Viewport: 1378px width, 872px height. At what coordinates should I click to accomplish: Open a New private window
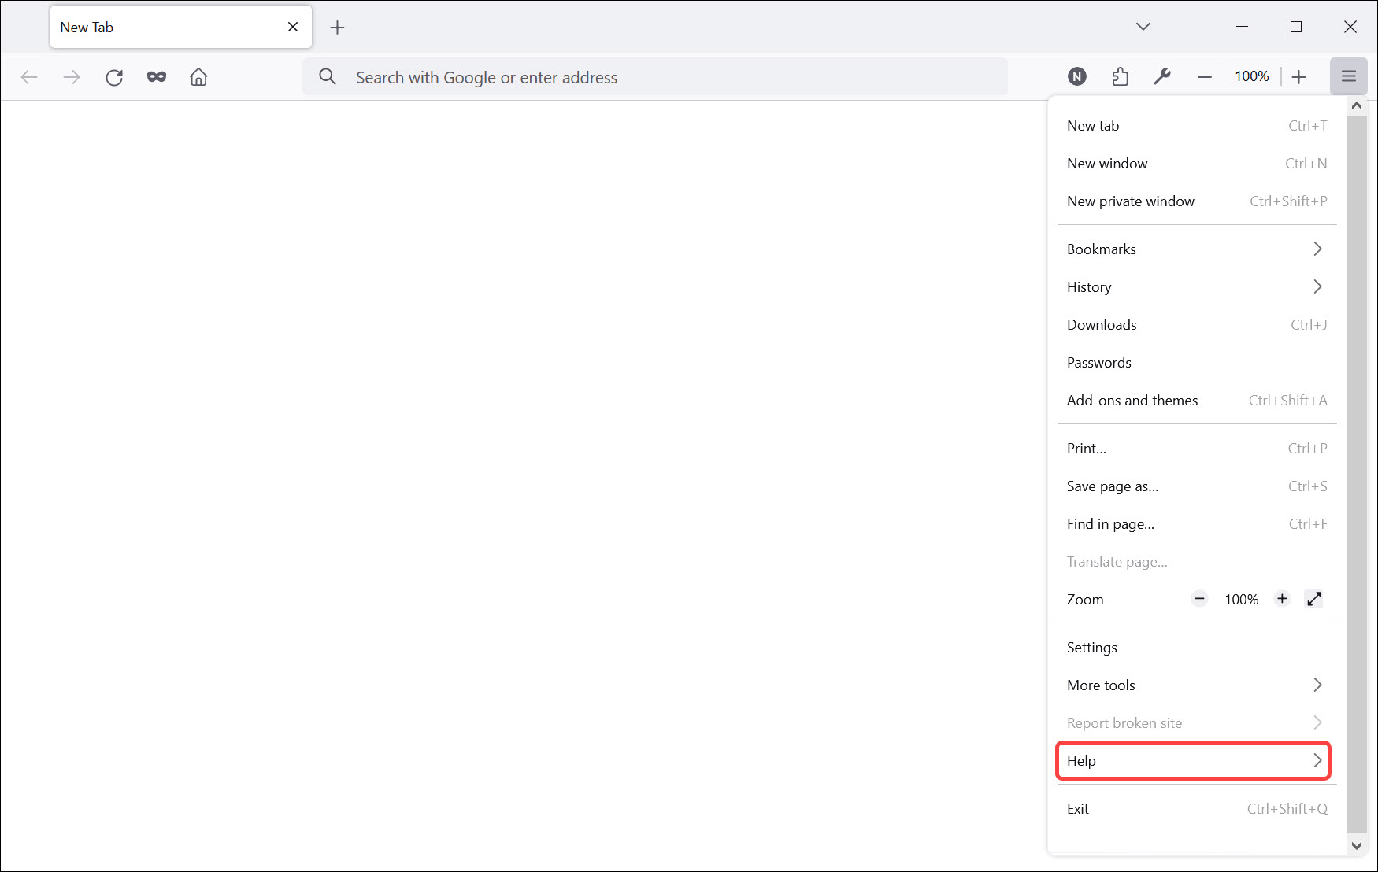click(x=1130, y=201)
